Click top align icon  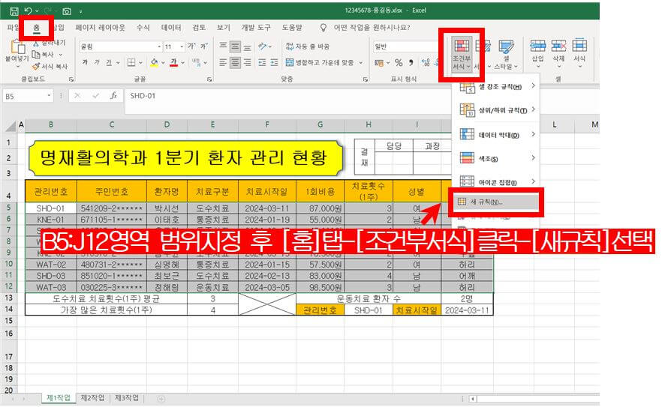point(223,46)
